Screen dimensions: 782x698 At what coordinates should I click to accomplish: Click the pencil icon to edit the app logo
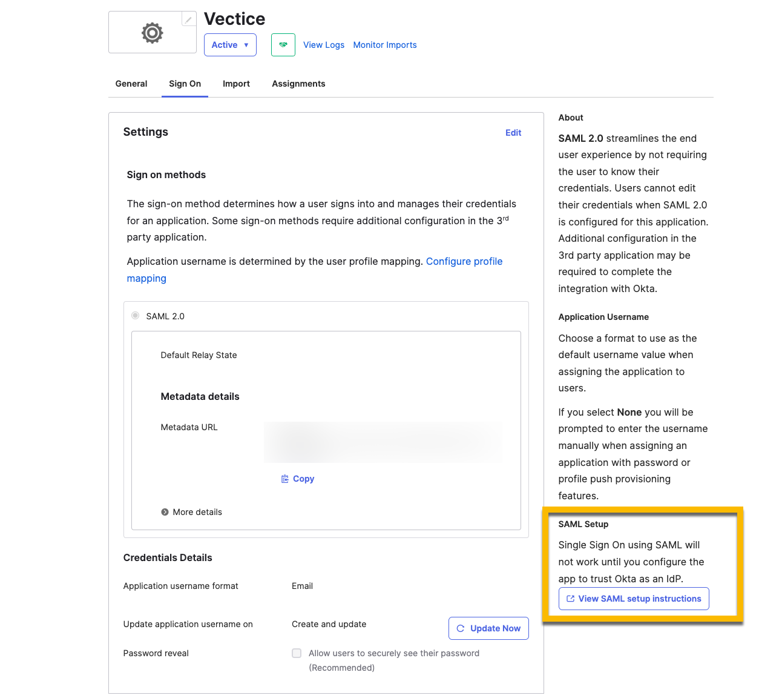pyautogui.click(x=189, y=20)
